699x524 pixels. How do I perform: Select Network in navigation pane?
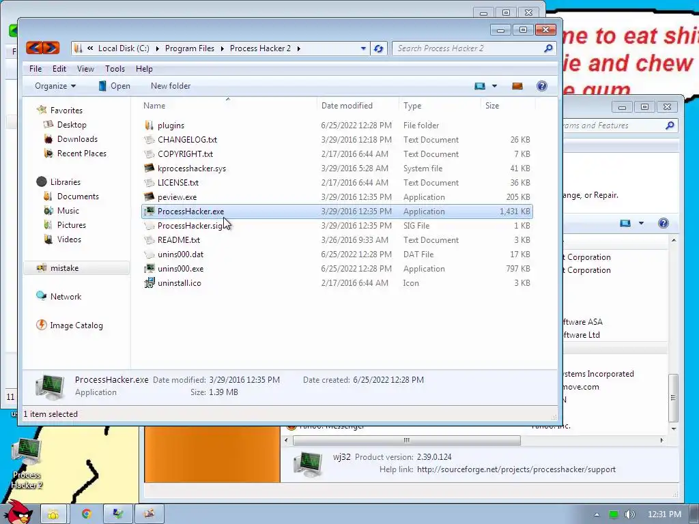tap(66, 296)
